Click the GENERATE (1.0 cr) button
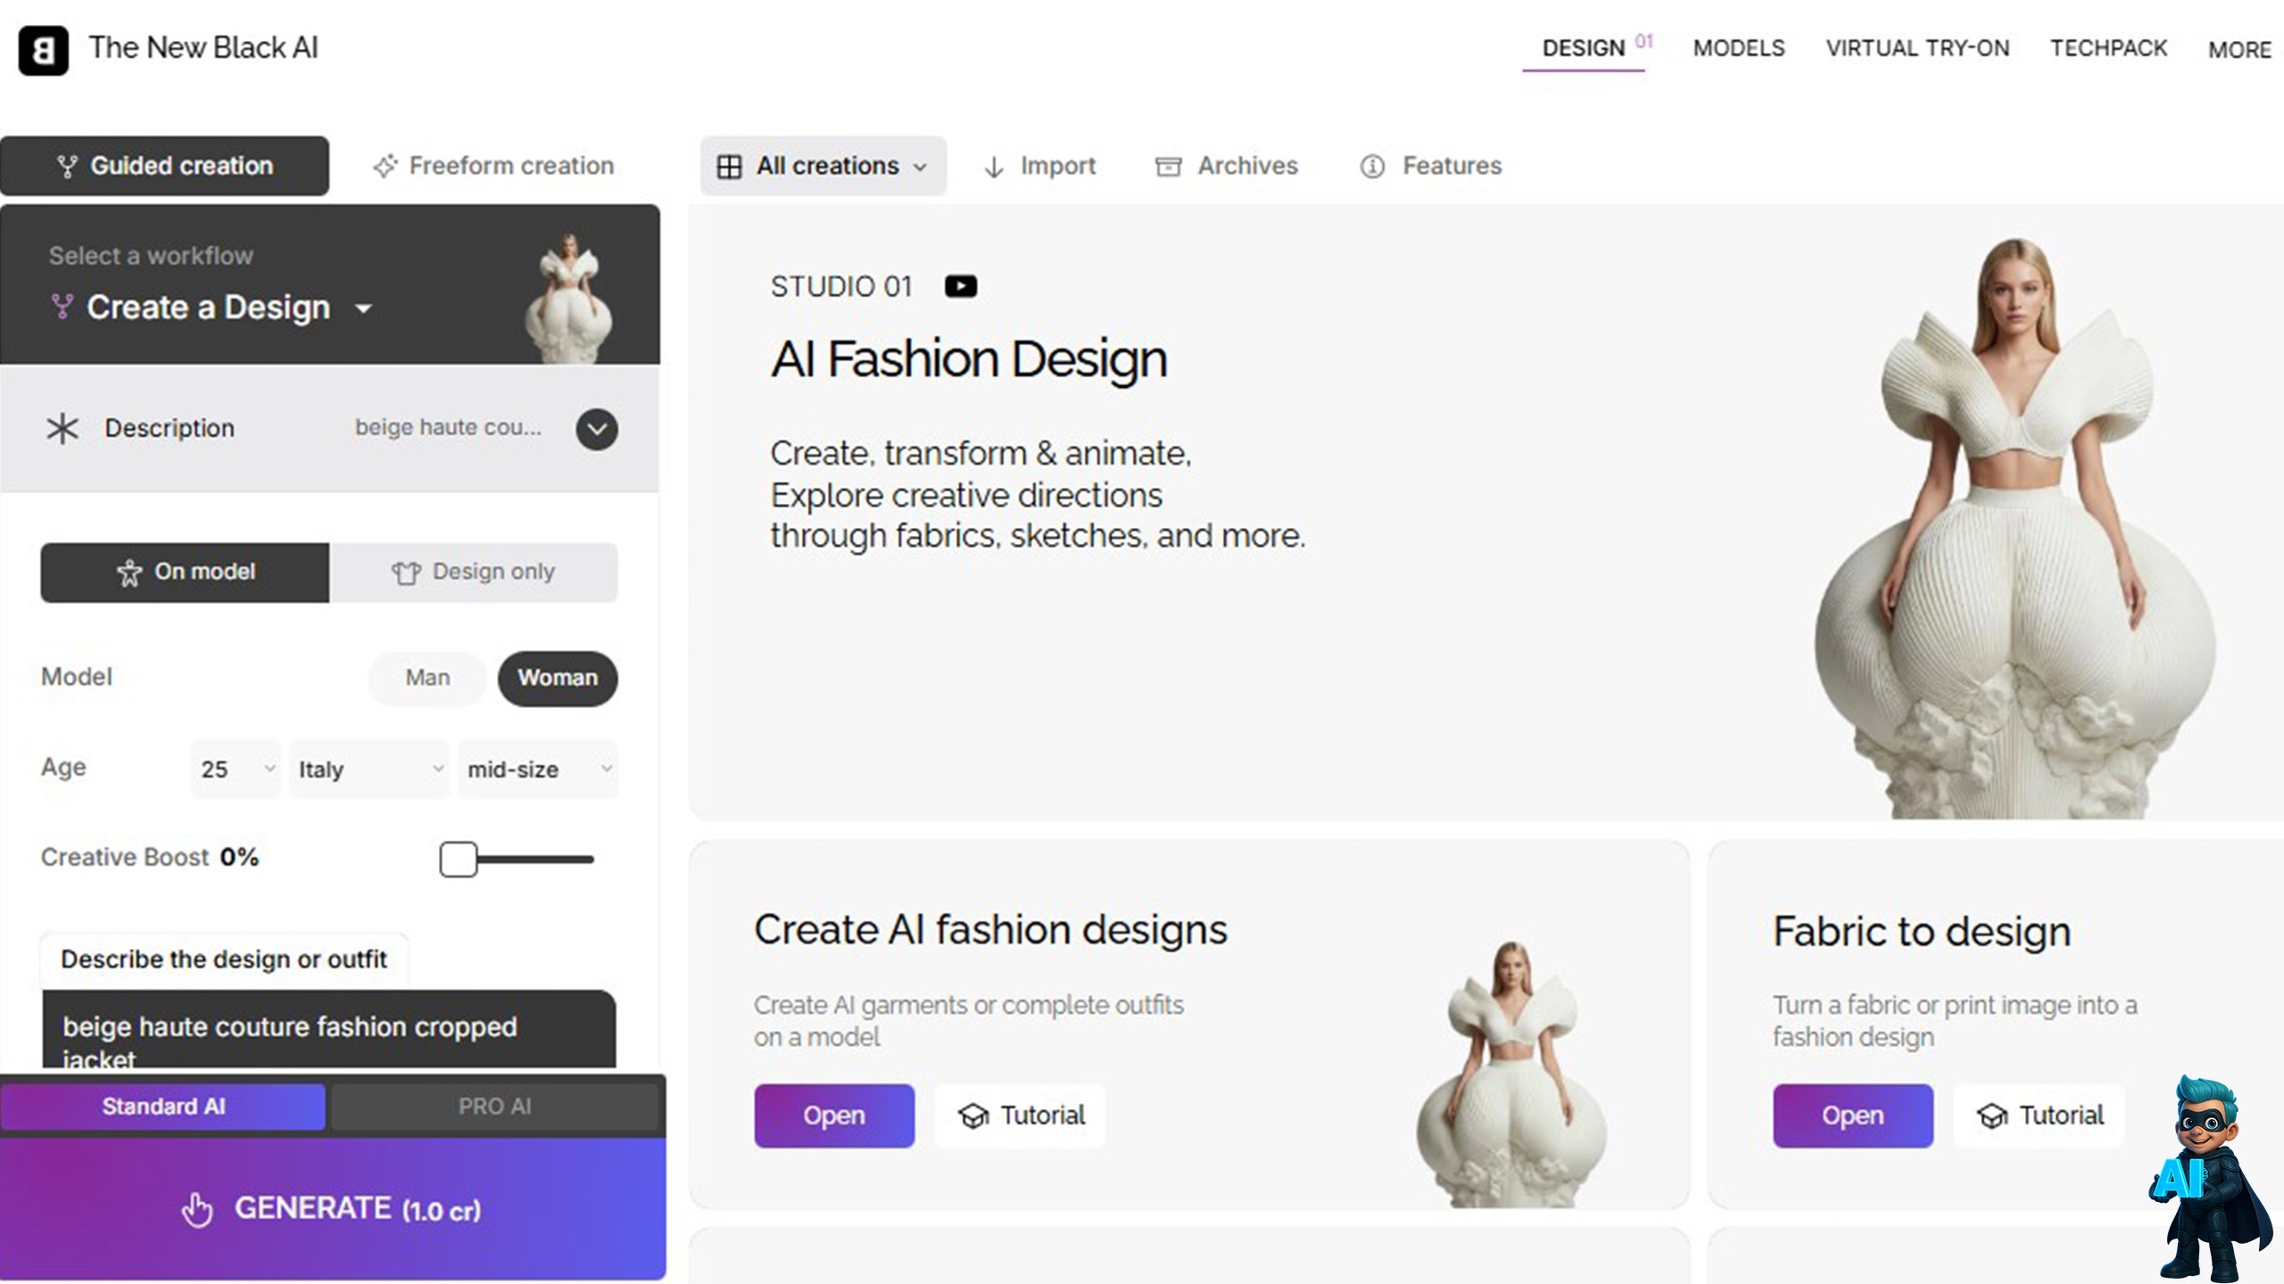Viewport: 2284px width, 1284px height. coord(333,1209)
